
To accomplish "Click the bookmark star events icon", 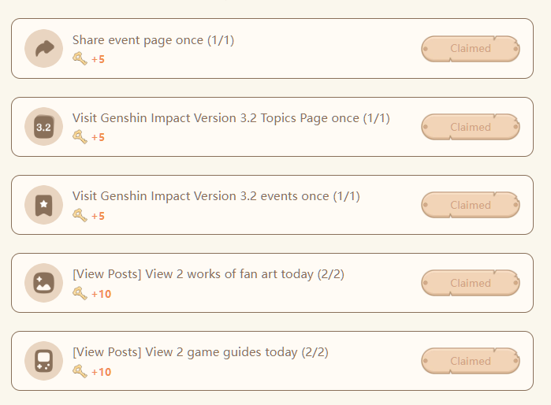I will (44, 205).
